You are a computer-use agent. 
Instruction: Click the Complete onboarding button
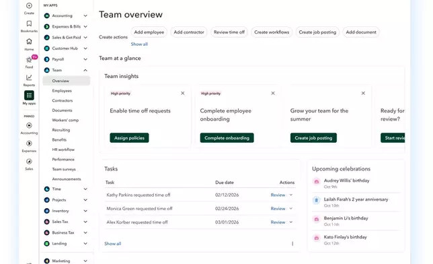point(227,138)
